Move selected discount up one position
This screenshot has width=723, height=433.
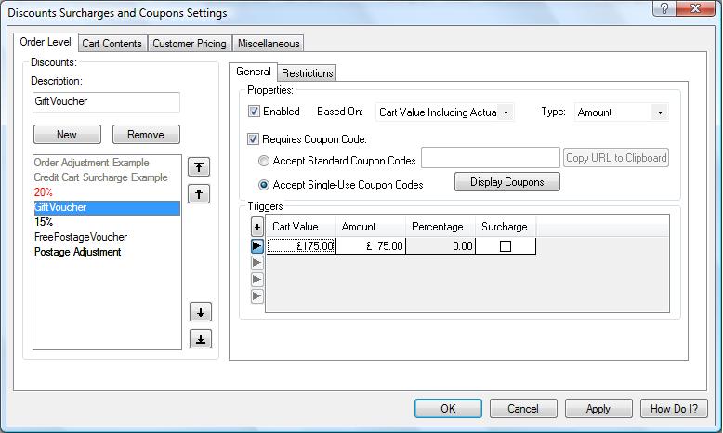click(x=200, y=194)
